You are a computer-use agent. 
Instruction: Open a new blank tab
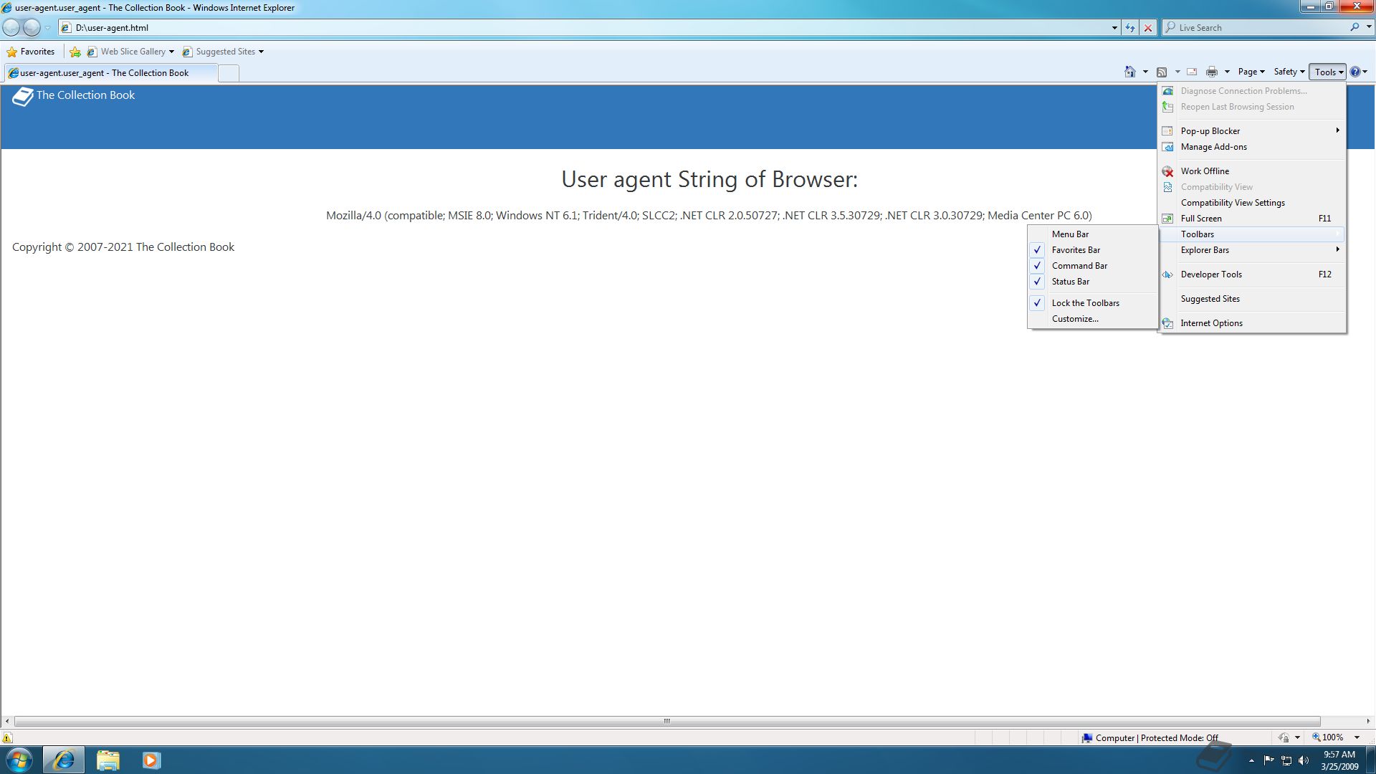point(229,73)
